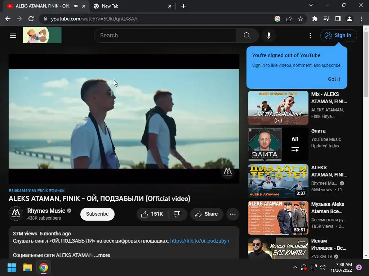Viewport: 369px width, 276px height.
Task: Open the lnk.to/oi_podzabyli link
Action: [199, 241]
